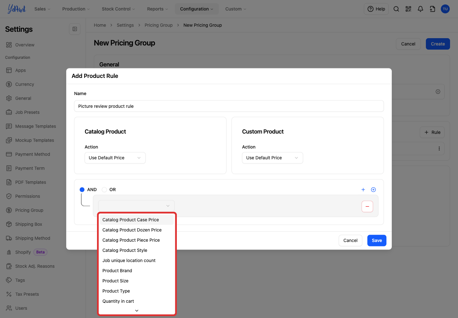Click the Create pricing group button
Viewport: 458px width, 318px height.
pyautogui.click(x=438, y=44)
